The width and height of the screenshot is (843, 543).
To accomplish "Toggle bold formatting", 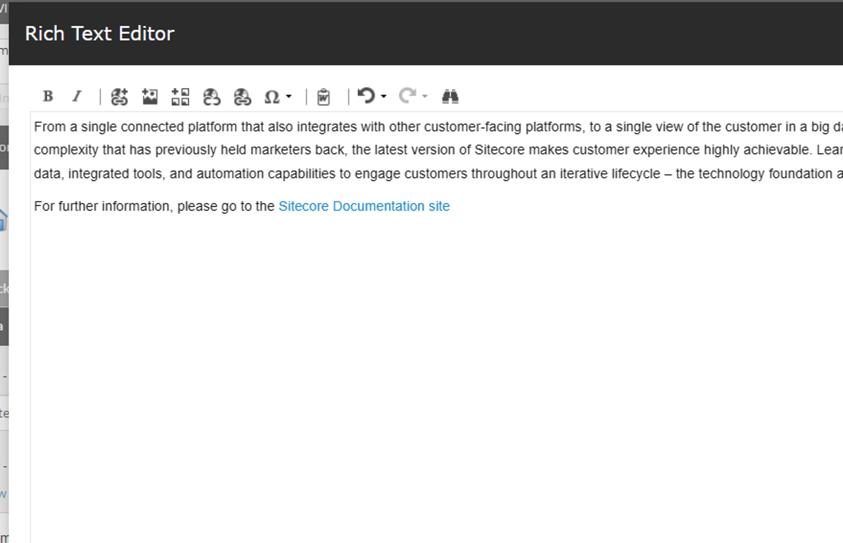I will [48, 96].
